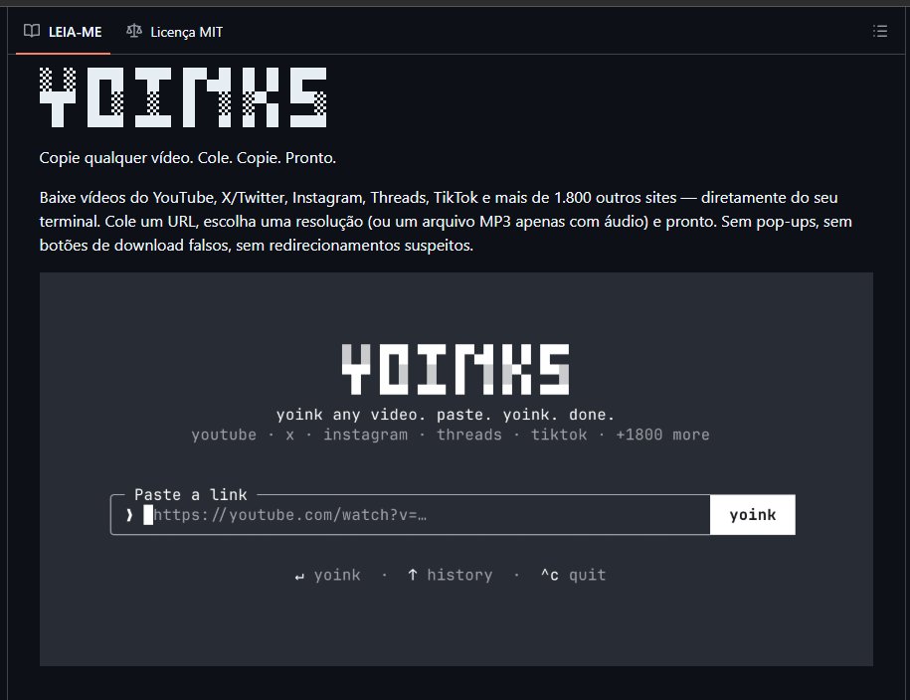The image size is (910, 700).
Task: Click the large YOINKS pixel logo heading
Action: [183, 96]
